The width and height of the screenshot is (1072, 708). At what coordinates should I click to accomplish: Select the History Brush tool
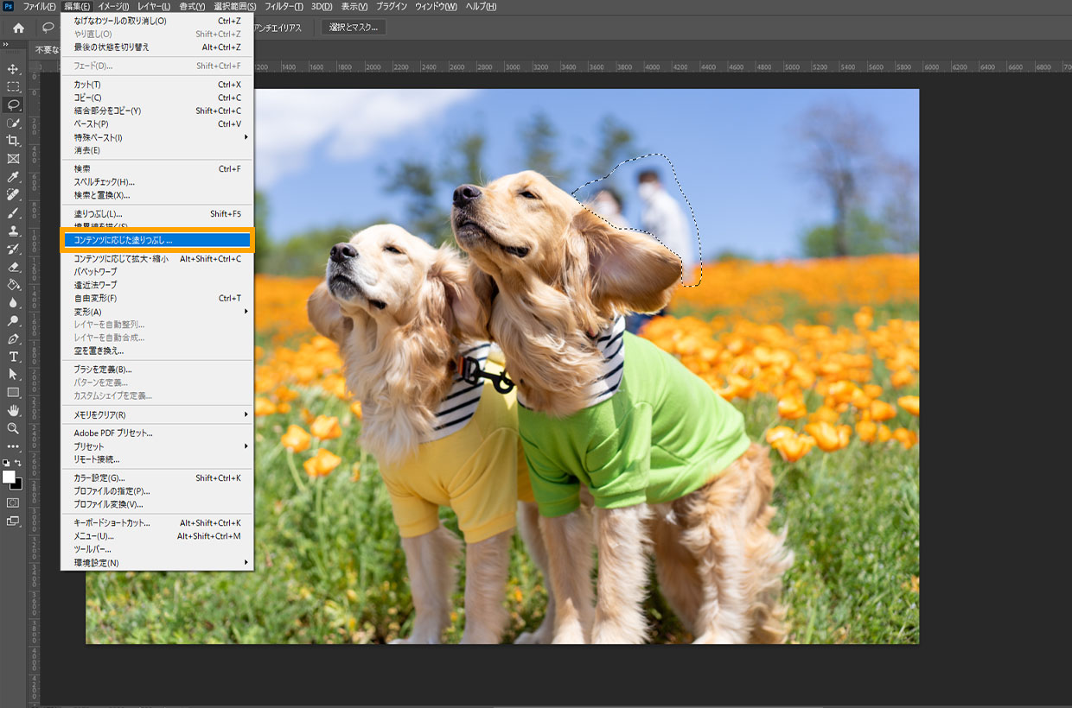[x=13, y=249]
